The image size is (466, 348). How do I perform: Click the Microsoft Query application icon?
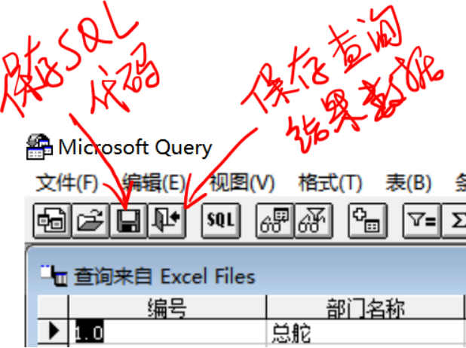pos(39,147)
